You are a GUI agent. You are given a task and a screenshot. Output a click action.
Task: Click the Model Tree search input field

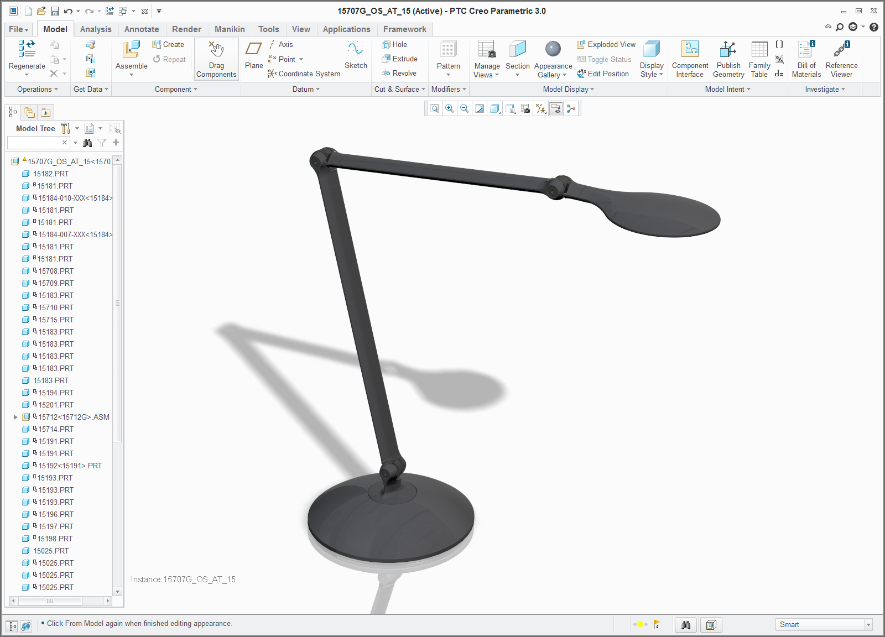[34, 143]
